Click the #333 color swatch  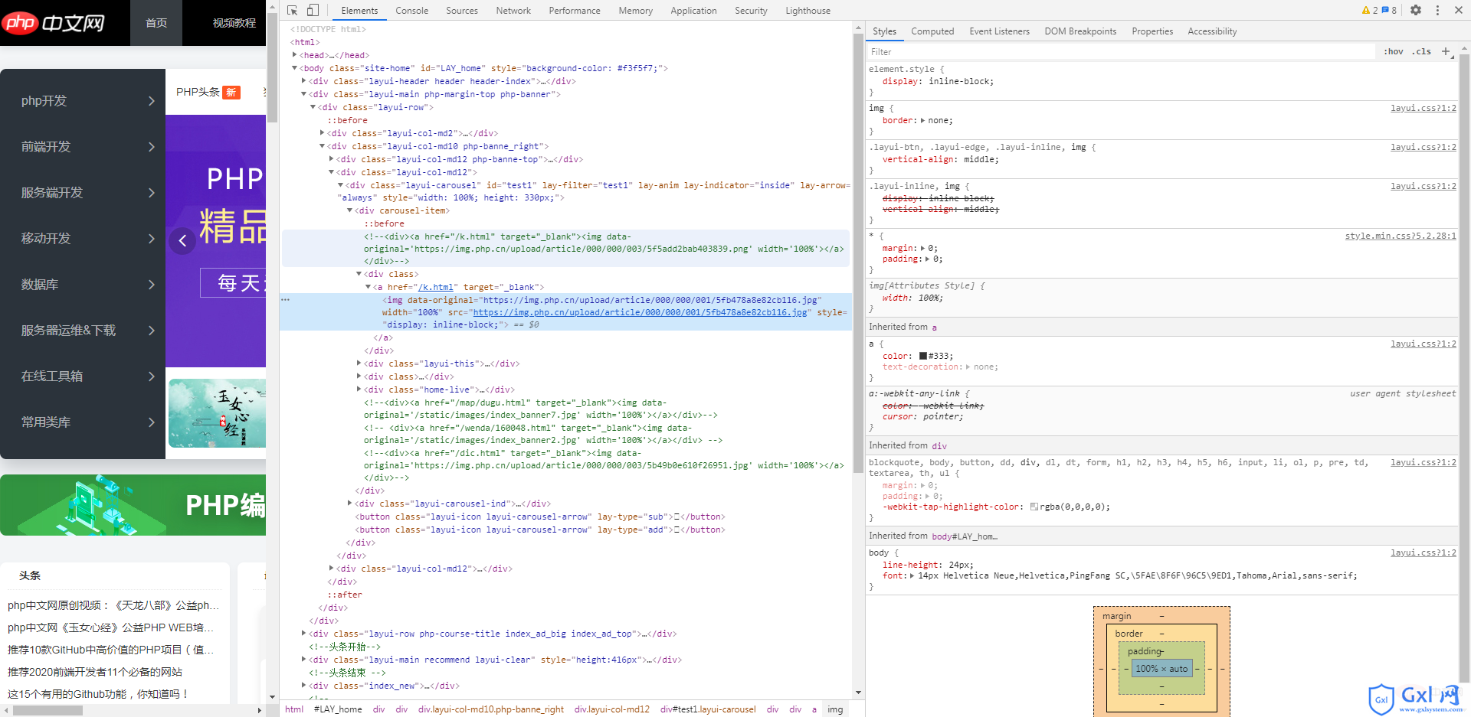pos(923,356)
